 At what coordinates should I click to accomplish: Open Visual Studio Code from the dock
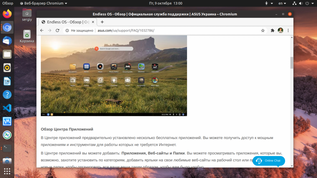tap(7, 108)
